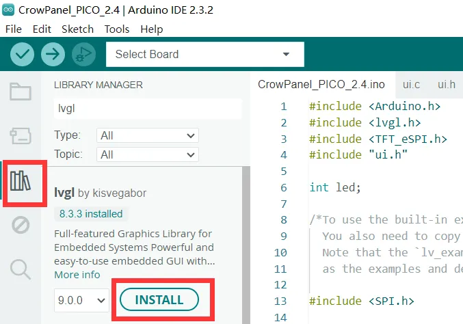Open Boards Manager from the sidebar

[x=21, y=135]
